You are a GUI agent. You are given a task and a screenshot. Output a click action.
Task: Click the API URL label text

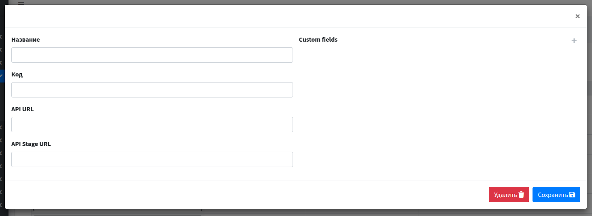pos(23,109)
